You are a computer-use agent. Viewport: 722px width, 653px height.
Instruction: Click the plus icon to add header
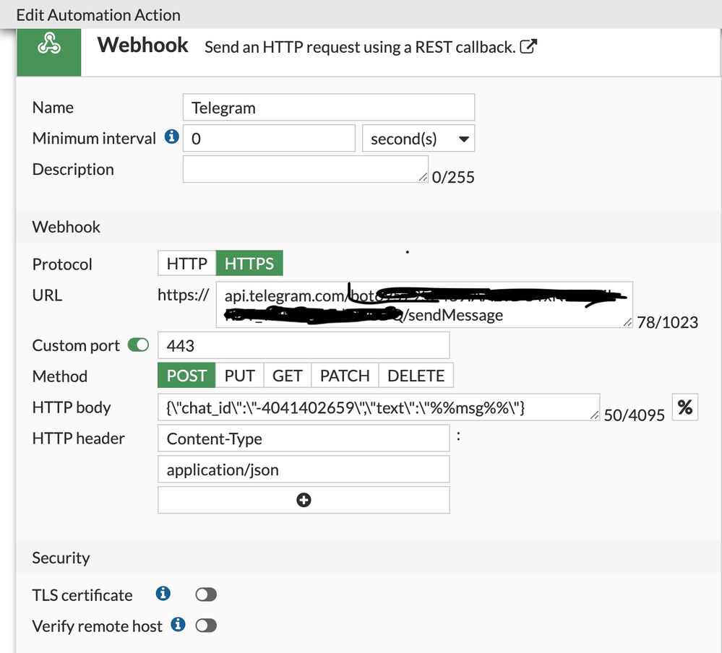(304, 500)
